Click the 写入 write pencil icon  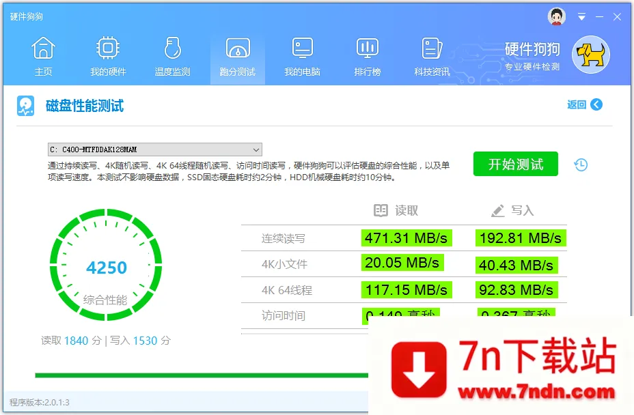tap(498, 210)
